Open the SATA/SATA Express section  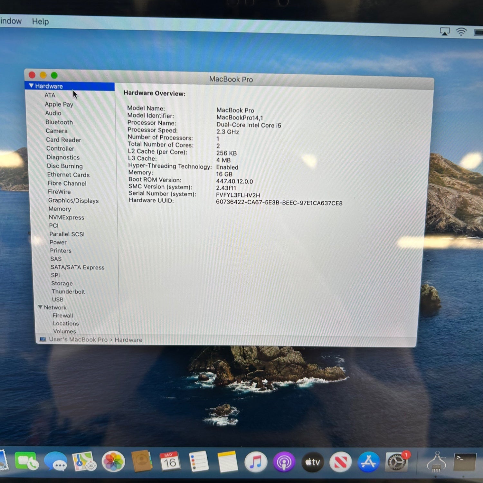[x=78, y=267]
